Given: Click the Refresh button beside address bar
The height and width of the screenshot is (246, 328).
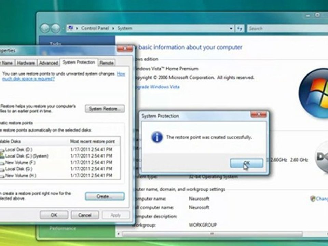Looking at the screenshot, I should (240, 28).
